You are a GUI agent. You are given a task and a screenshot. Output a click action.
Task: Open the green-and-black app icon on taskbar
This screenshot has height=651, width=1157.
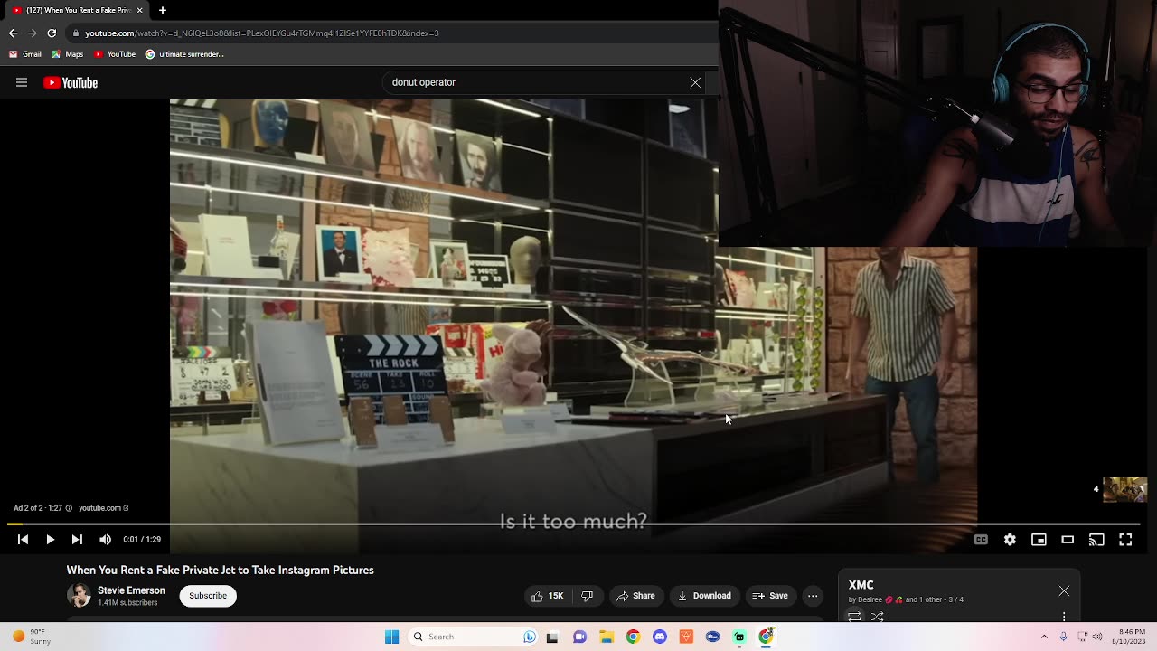pyautogui.click(x=739, y=637)
